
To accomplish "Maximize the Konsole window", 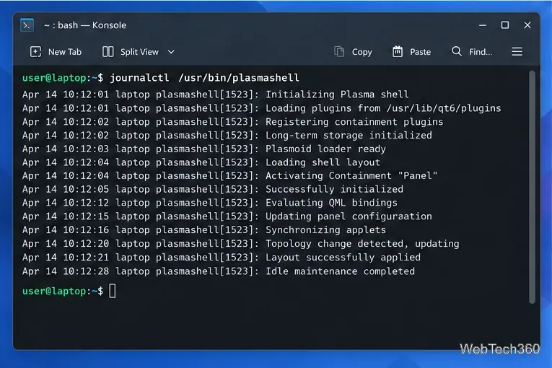I will [505, 25].
